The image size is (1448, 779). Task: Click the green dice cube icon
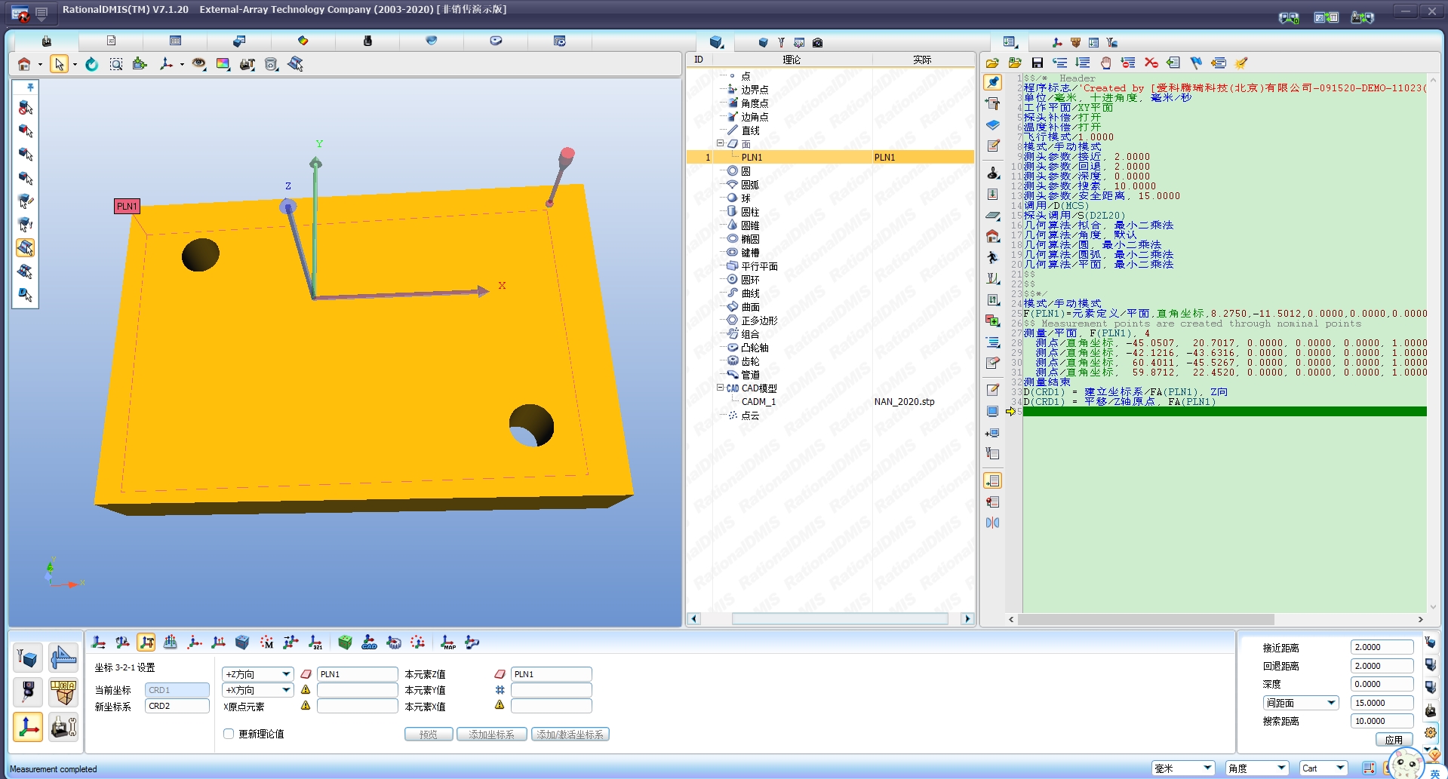pos(345,643)
